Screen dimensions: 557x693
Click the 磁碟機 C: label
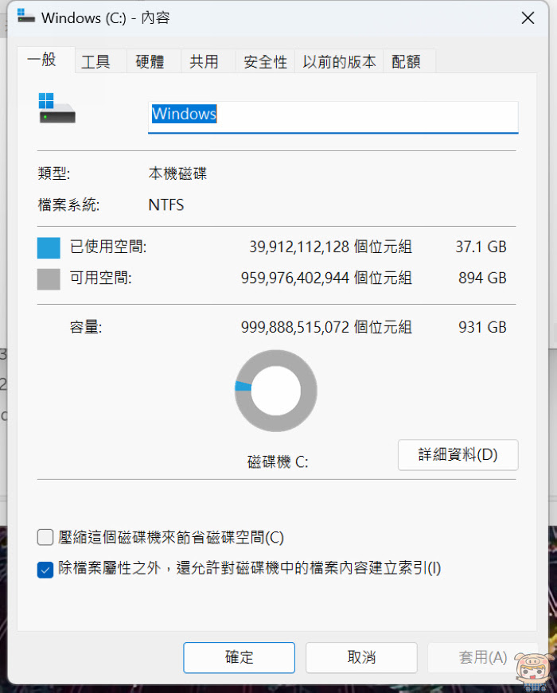[278, 462]
